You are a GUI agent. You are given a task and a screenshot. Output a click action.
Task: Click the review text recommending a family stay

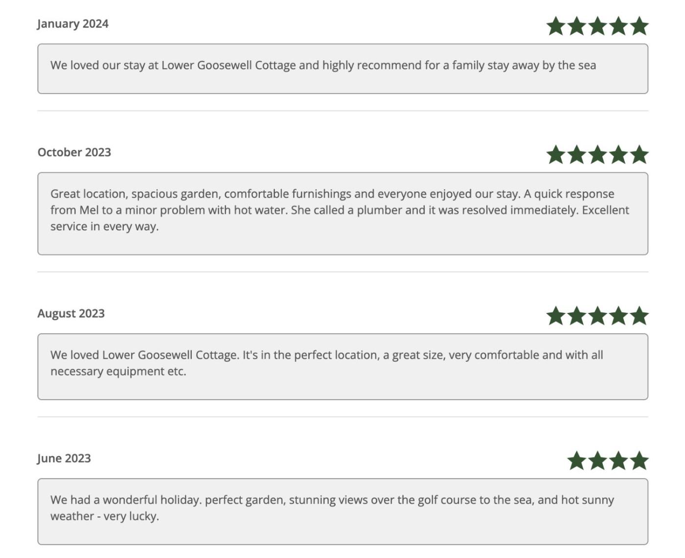coord(323,66)
